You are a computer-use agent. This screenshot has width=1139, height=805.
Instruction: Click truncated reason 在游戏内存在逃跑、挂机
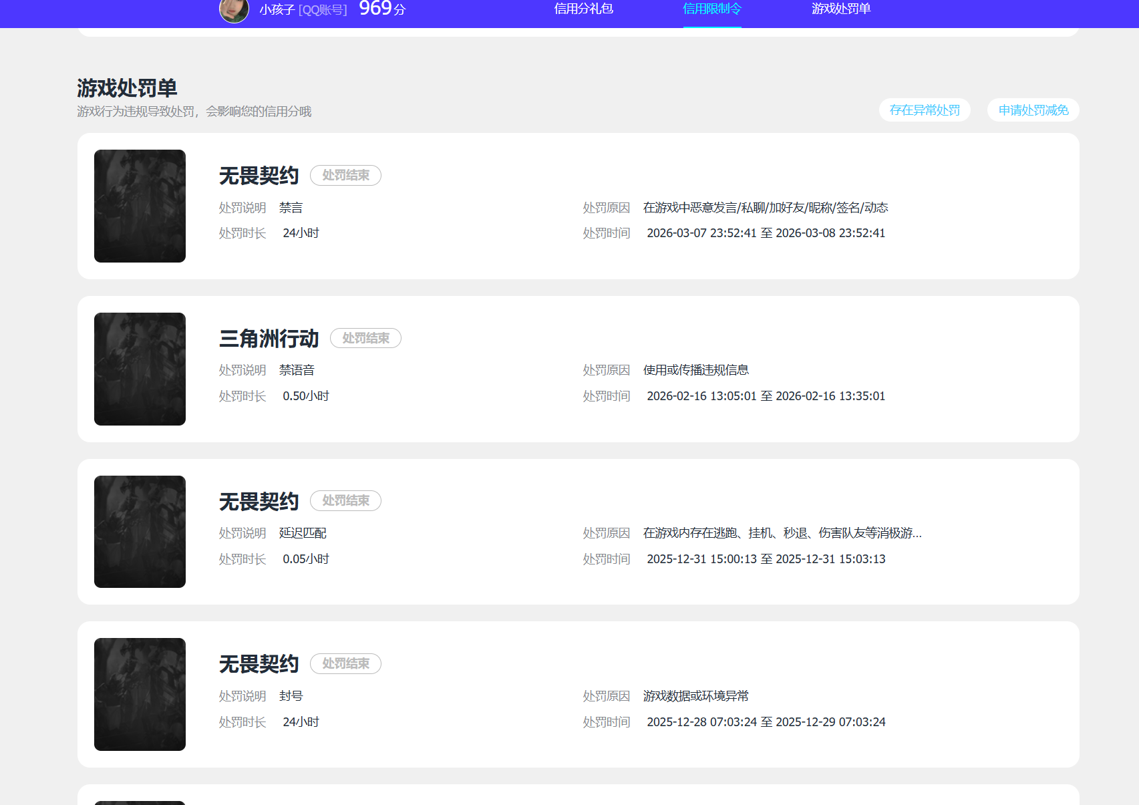[782, 533]
